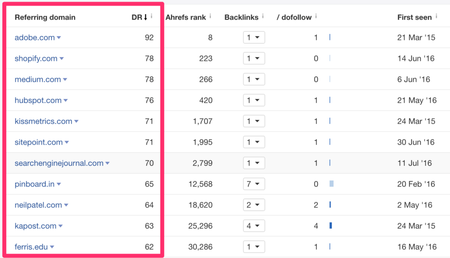Screen dimensions: 450x258
Task: Select the searchenginejournal.com domain link
Action: click(x=59, y=164)
